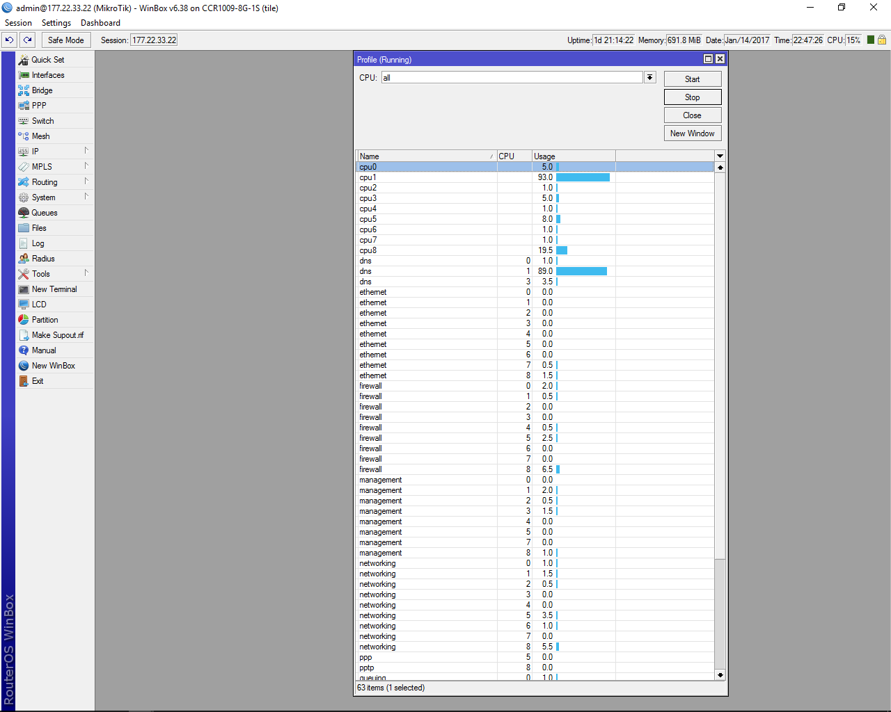The width and height of the screenshot is (891, 712).
Task: Click the Undo arrow toolbar button
Action: [x=10, y=40]
